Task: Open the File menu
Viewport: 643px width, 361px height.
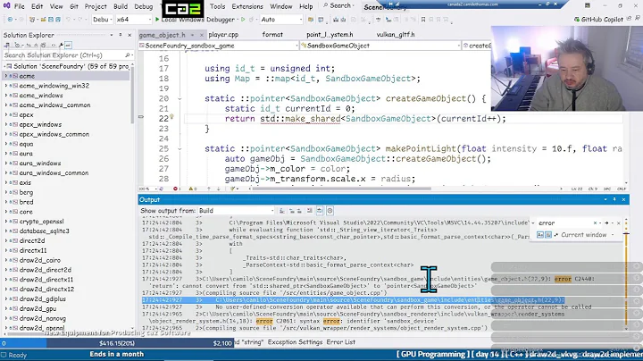Action: (20, 6)
